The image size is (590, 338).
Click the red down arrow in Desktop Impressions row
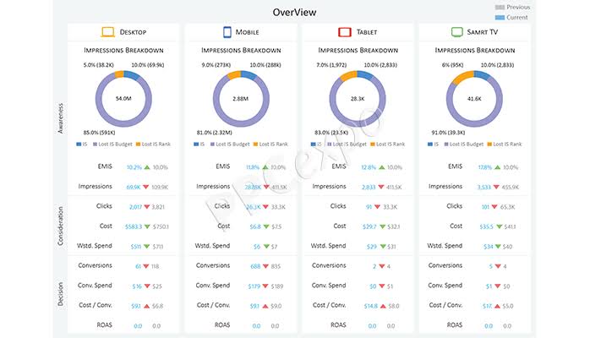pyautogui.click(x=145, y=187)
